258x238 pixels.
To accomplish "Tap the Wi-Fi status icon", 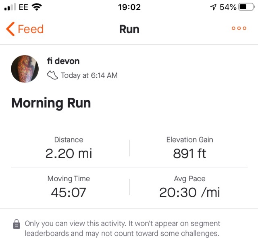I will pyautogui.click(x=37, y=7).
